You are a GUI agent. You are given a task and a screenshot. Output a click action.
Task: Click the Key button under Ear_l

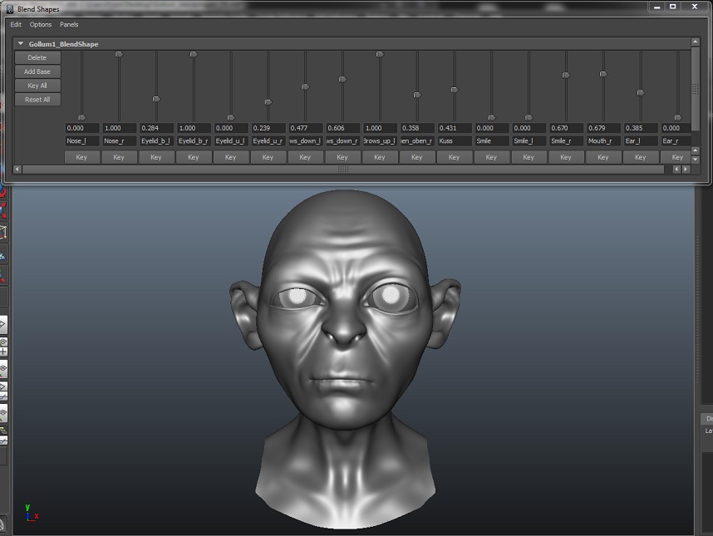(x=642, y=157)
